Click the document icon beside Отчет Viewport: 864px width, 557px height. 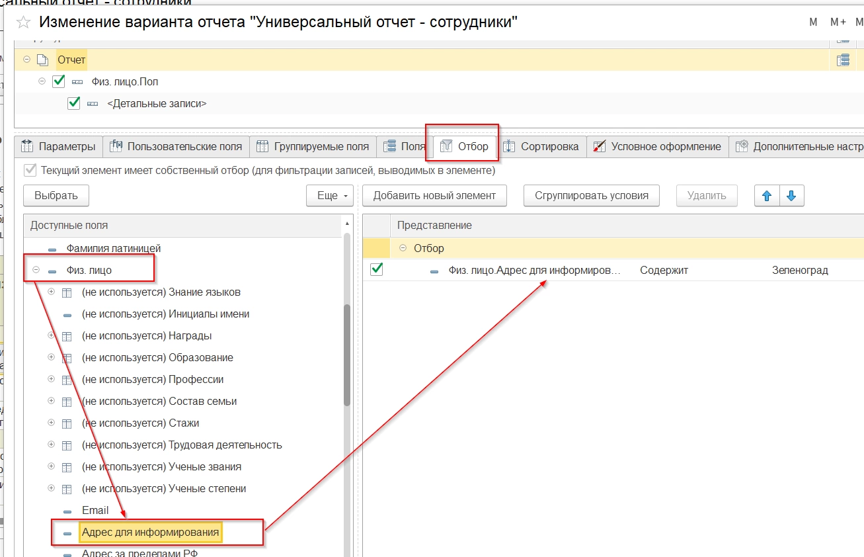pyautogui.click(x=42, y=60)
